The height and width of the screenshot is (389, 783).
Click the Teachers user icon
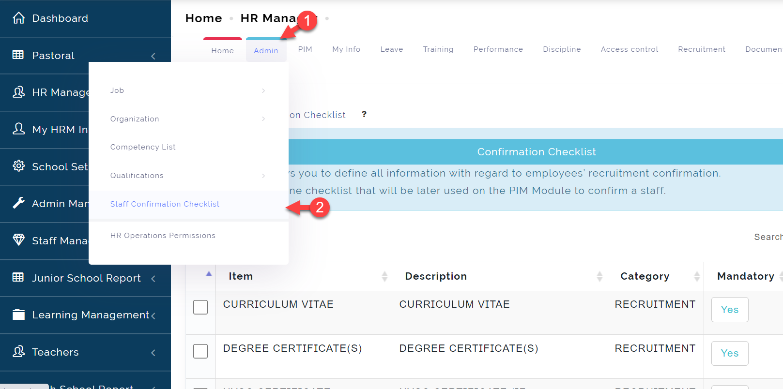pyautogui.click(x=18, y=351)
